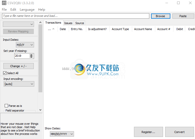Sort by the Debit column header
Screen dimensions: 195x139
(180, 29)
